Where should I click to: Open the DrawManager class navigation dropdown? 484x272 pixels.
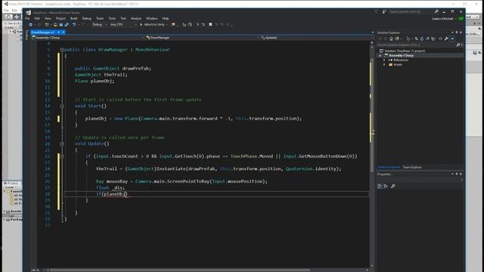[x=202, y=38]
